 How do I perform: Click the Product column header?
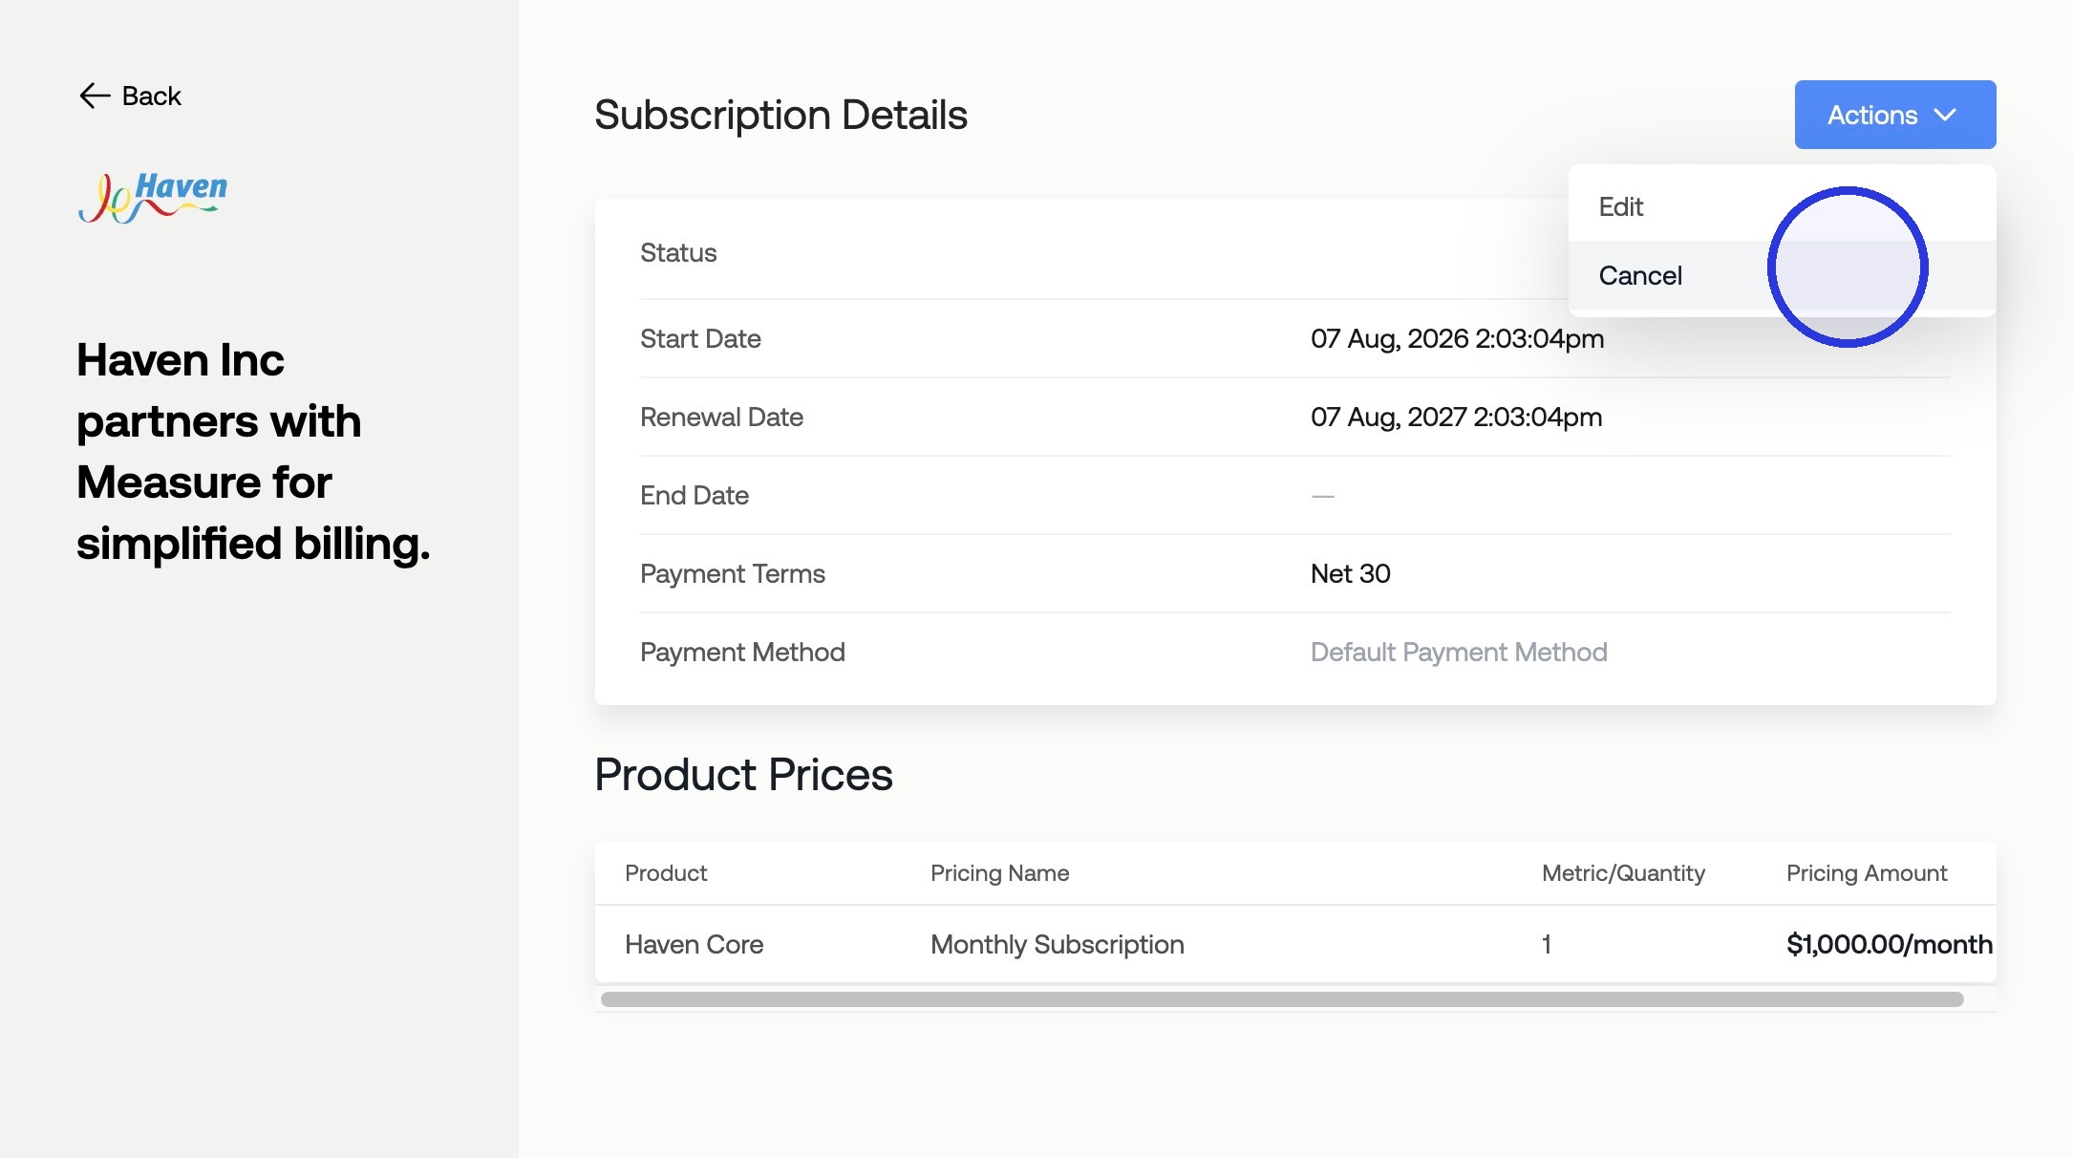click(x=666, y=873)
